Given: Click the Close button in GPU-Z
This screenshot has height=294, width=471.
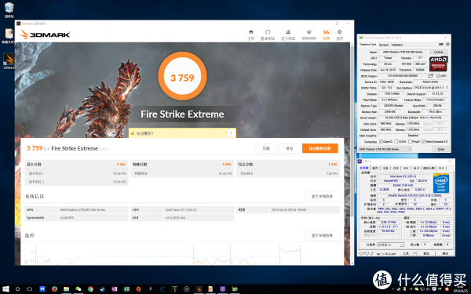Looking at the screenshot, I should pos(441,149).
